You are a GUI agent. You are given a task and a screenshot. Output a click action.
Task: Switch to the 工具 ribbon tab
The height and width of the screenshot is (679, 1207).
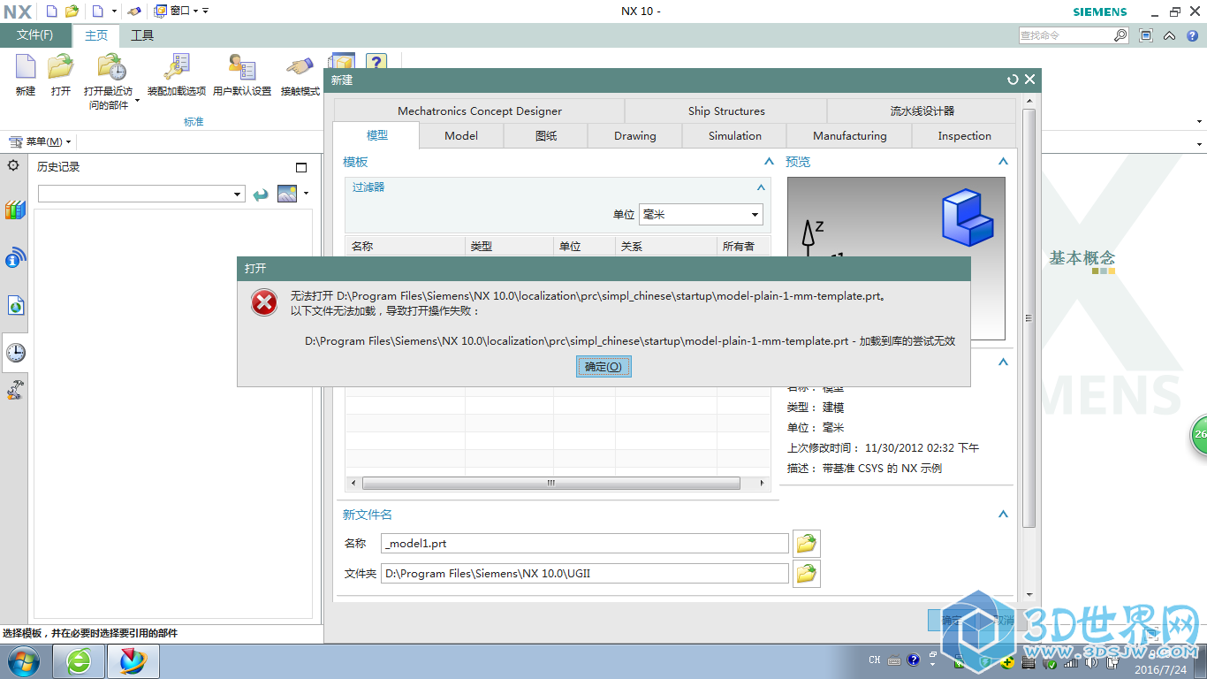[142, 35]
